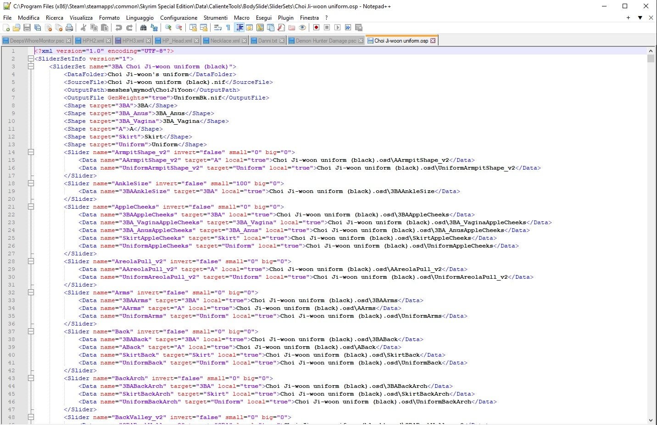Click the Zoom Out magnifier icon

178,28
